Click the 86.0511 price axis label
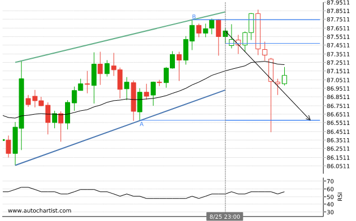 click(338, 166)
